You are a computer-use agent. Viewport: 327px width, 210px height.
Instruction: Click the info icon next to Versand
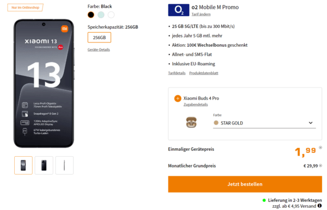click(x=319, y=206)
